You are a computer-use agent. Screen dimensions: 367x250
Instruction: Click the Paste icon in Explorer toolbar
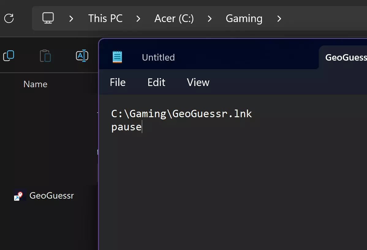click(x=45, y=56)
